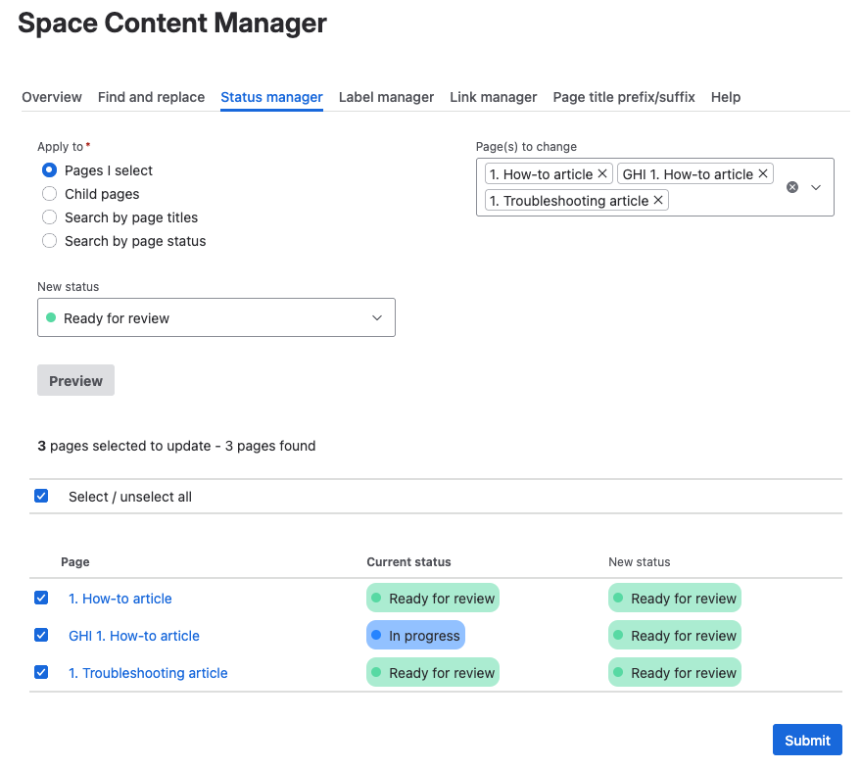Toggle the 'Select / unselect all' checkbox
This screenshot has height=769, width=861.
click(41, 497)
